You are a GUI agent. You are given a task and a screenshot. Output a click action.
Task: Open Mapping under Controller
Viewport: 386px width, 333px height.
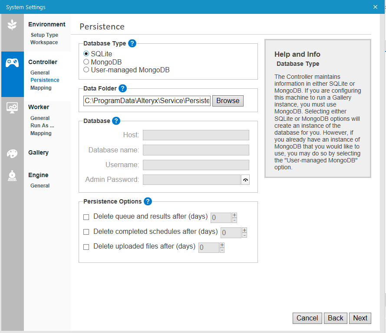coord(41,88)
